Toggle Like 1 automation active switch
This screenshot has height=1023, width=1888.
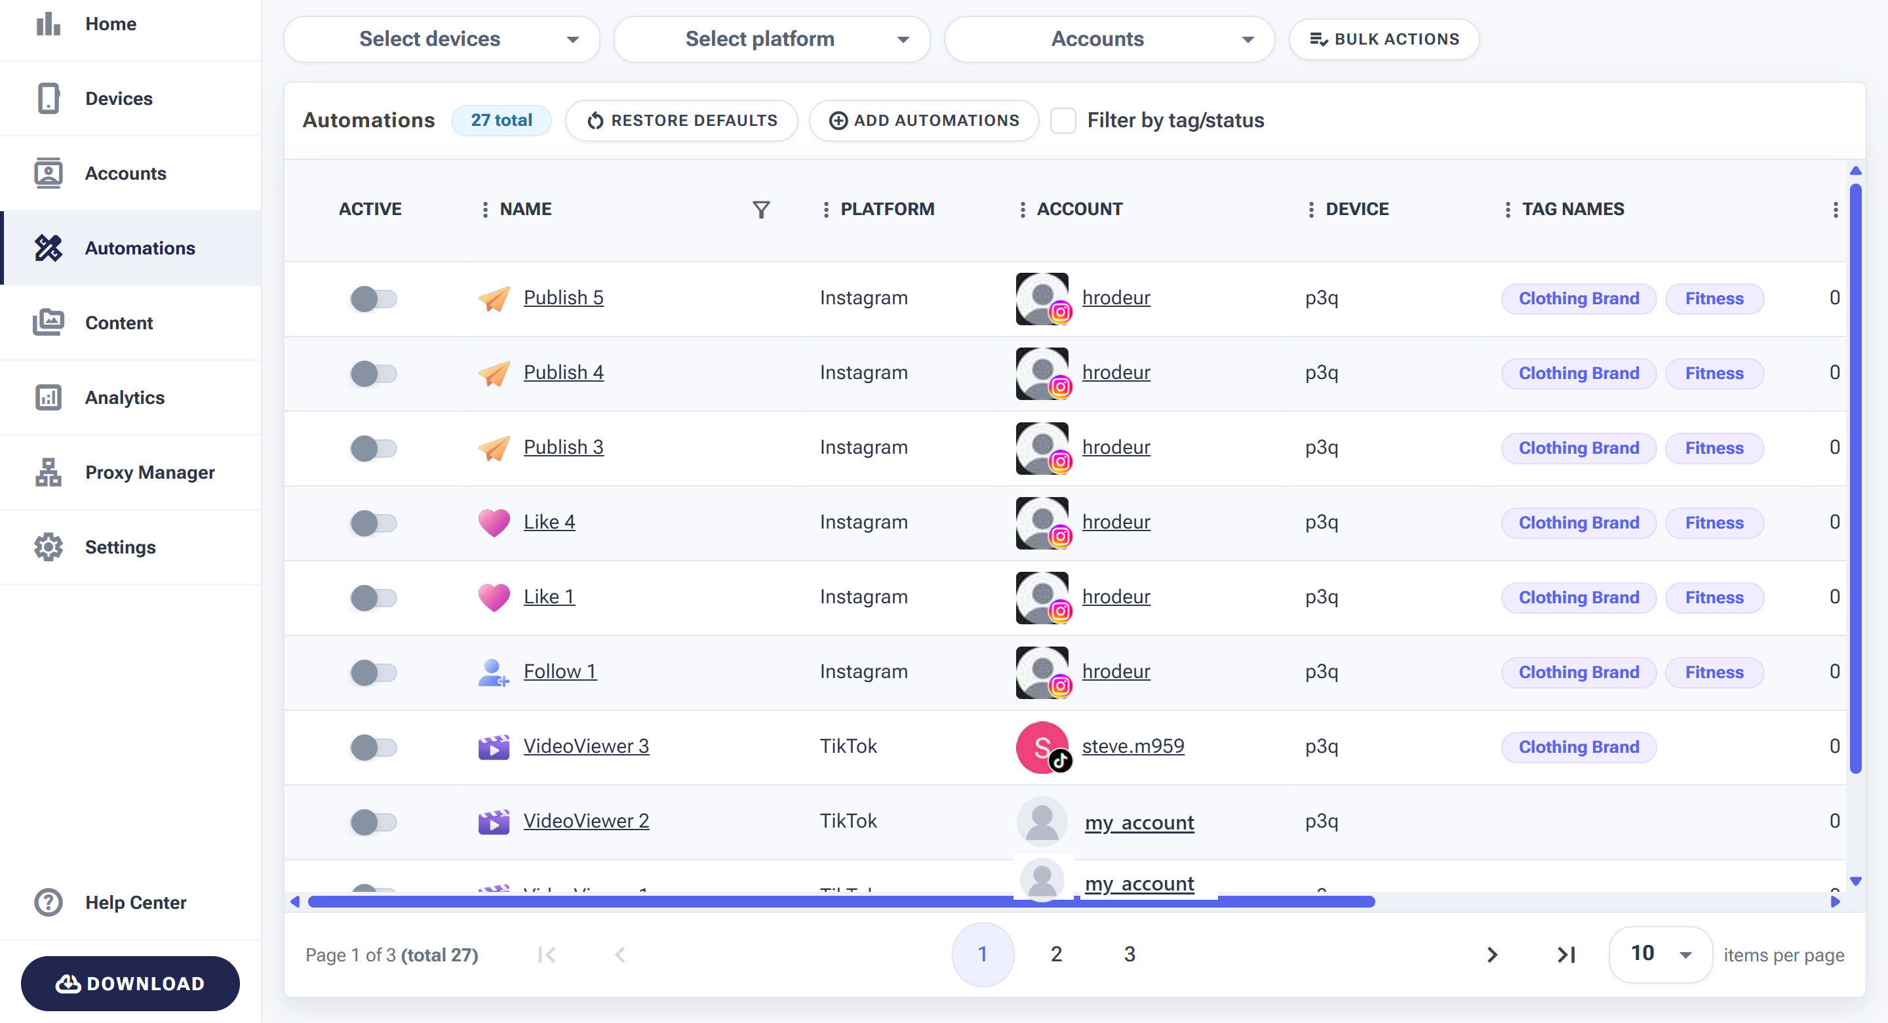(374, 597)
